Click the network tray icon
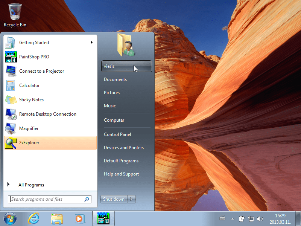Screen dimensions: 301x226 251,219
